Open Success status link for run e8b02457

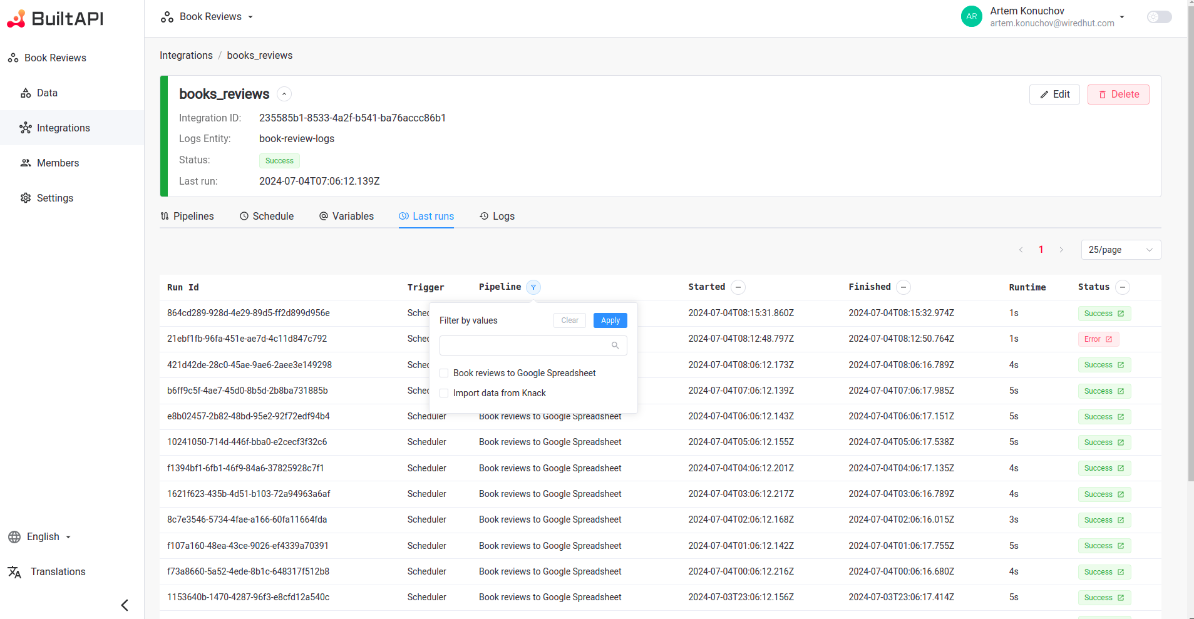click(x=1104, y=417)
